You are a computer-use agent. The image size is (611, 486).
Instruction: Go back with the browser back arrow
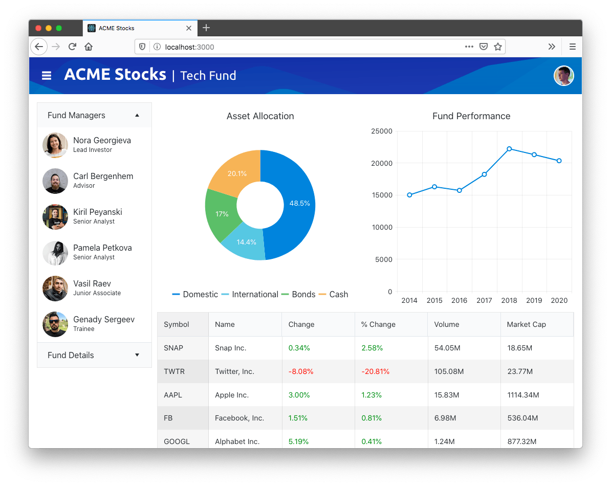(x=39, y=47)
